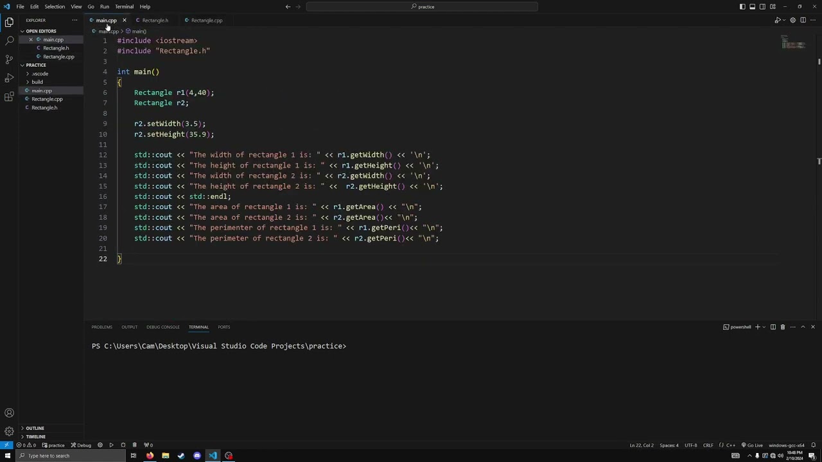The height and width of the screenshot is (462, 822).
Task: Switch to the Rectangle.cpp editor tab
Action: coord(207,21)
